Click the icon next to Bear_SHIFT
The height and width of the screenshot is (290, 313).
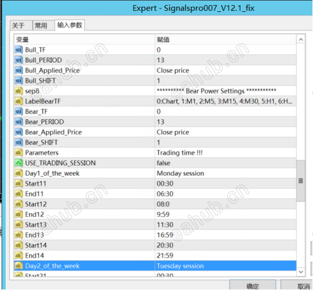(x=19, y=142)
